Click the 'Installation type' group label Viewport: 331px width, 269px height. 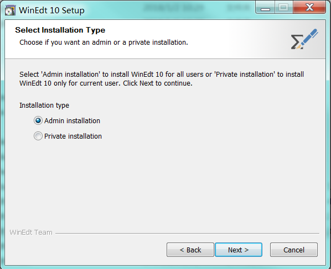[x=44, y=106]
